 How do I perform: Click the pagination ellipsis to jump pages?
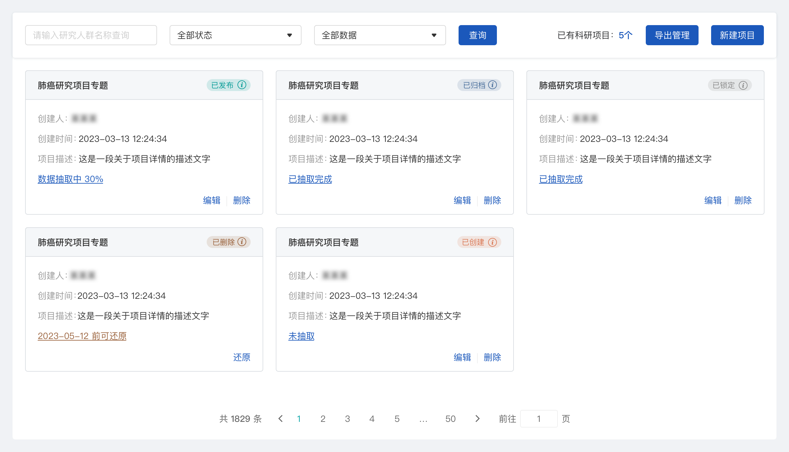pos(423,419)
